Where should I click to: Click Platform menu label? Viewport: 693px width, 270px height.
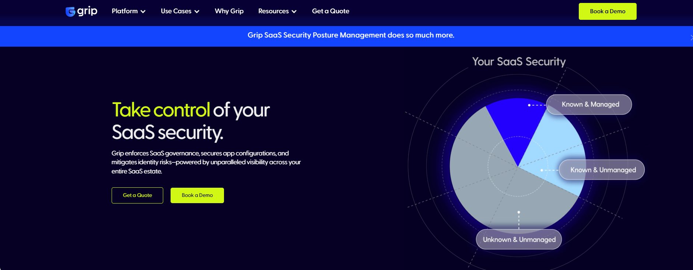click(125, 11)
